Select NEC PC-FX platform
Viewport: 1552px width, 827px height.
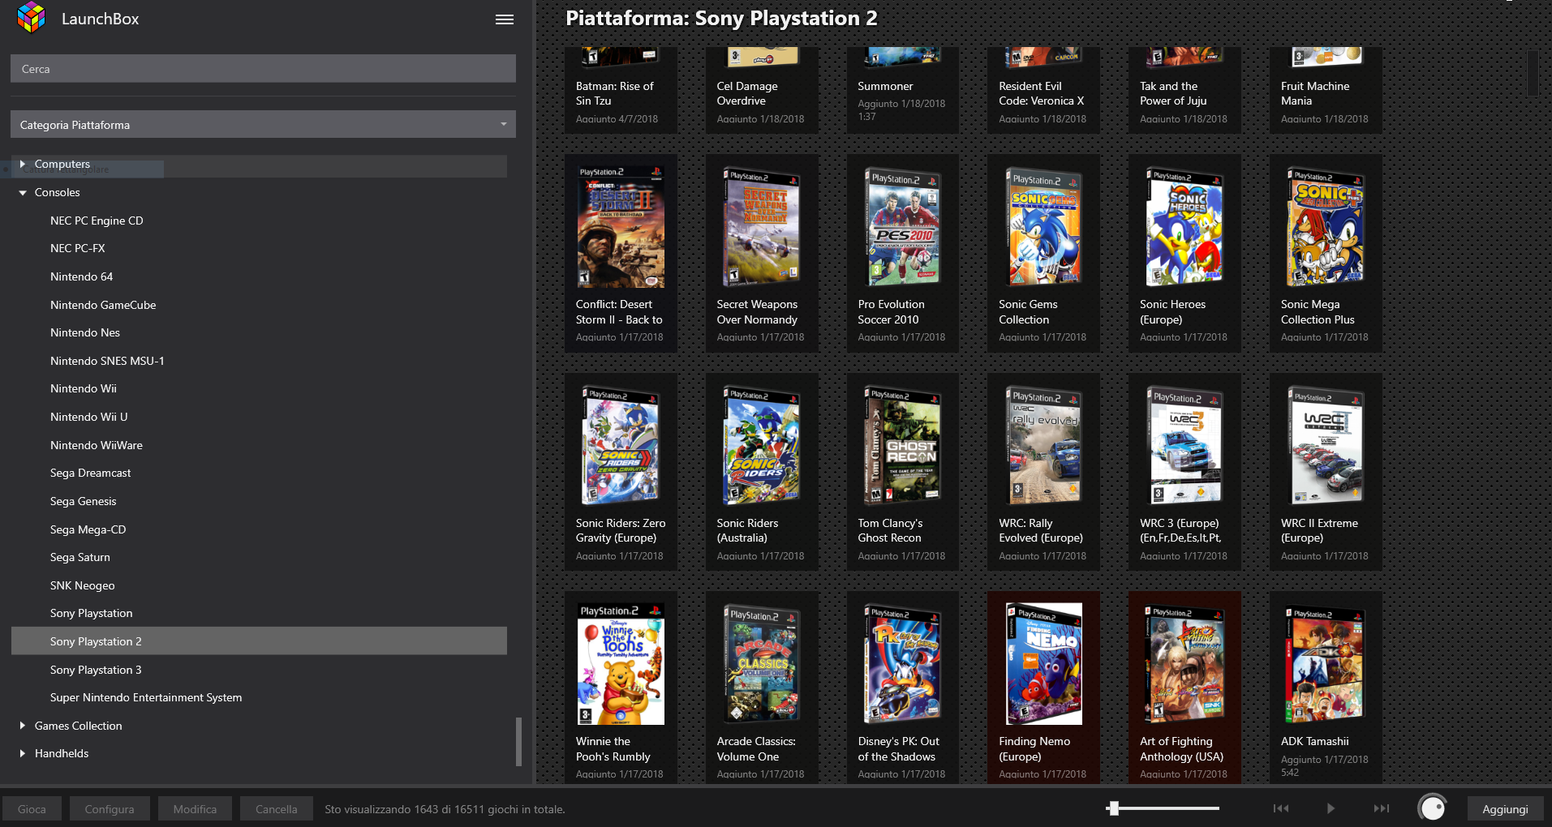(78, 248)
